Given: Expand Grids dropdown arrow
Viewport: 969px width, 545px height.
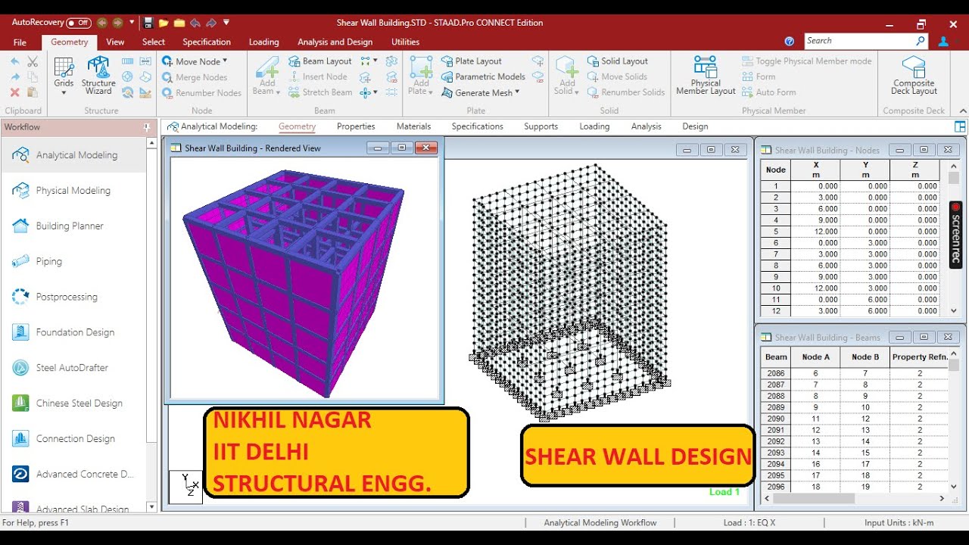Looking at the screenshot, I should pos(64,93).
